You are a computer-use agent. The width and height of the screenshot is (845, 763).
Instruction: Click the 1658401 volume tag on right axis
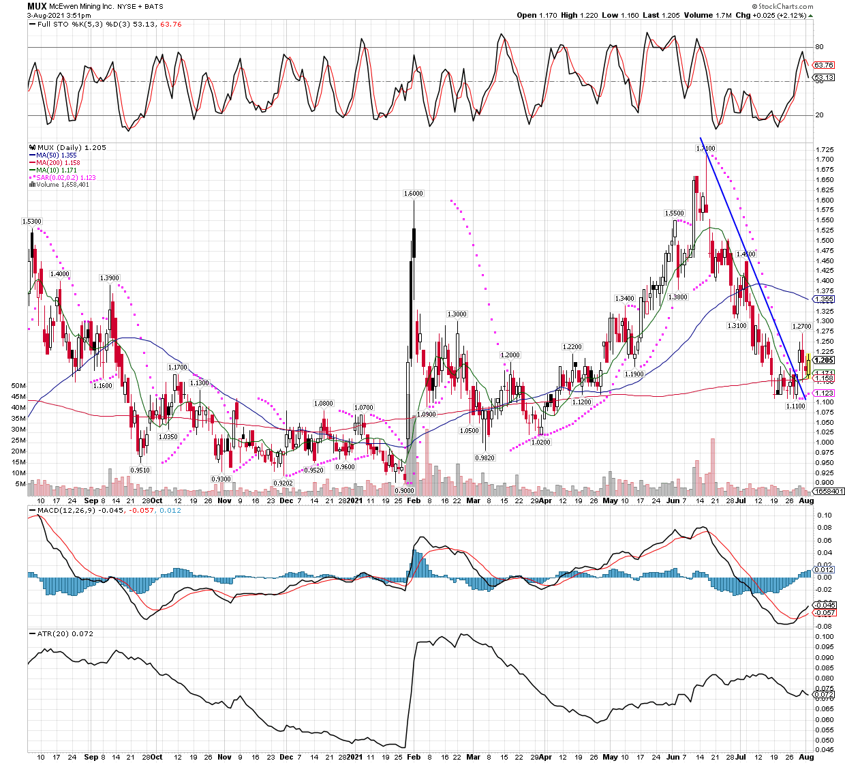[x=829, y=491]
